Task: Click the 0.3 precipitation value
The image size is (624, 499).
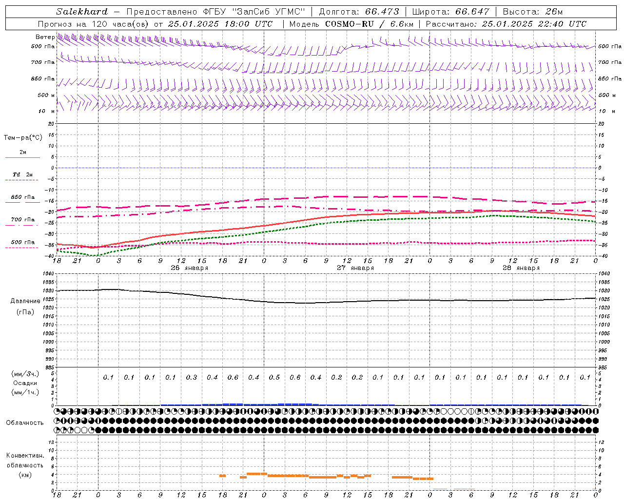Action: coord(192,378)
